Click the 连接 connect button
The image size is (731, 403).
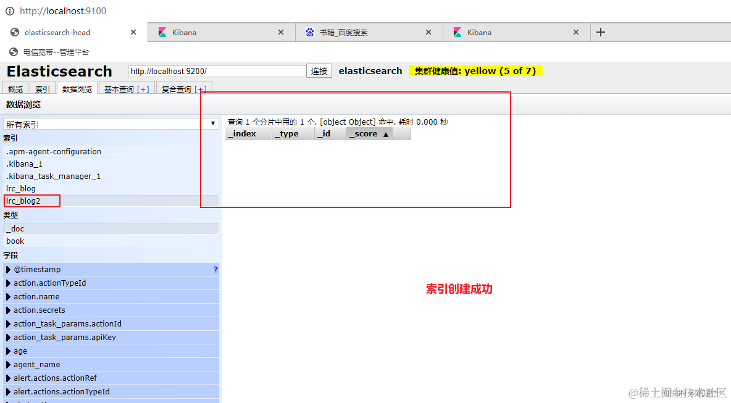pos(319,71)
